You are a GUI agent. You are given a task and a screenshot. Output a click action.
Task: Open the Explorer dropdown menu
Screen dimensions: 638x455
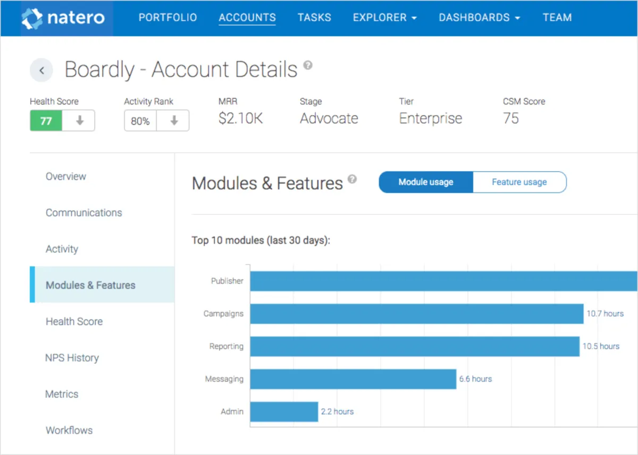pyautogui.click(x=384, y=18)
